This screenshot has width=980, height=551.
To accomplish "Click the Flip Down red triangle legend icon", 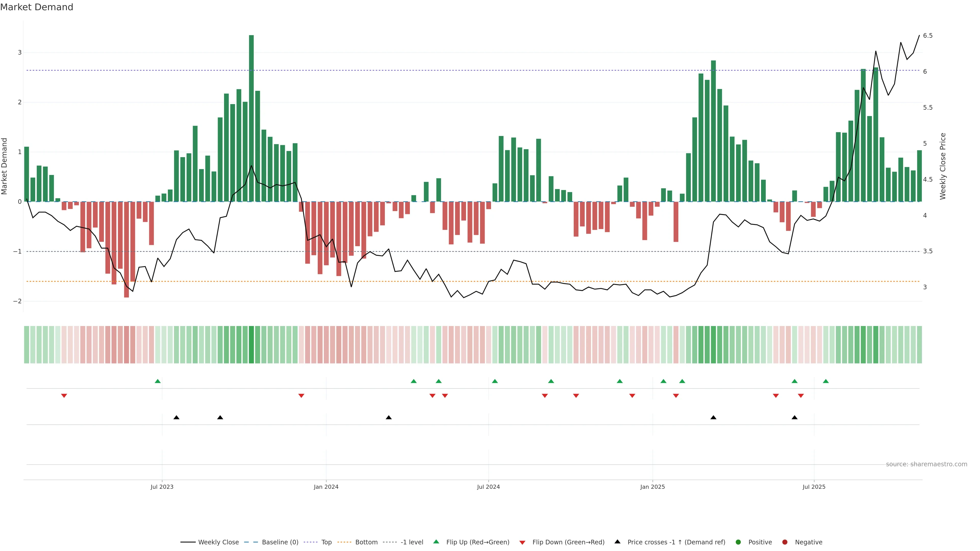I will click(x=522, y=542).
